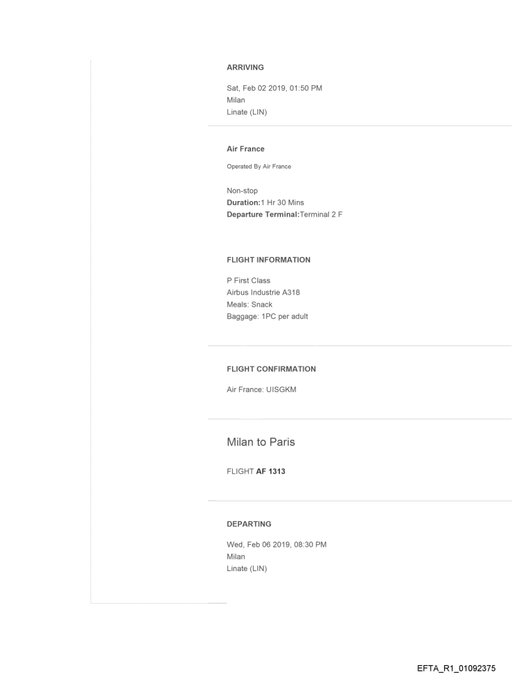The image size is (512, 674).
Task: Click the Milan to Paris title
Action: (x=260, y=442)
